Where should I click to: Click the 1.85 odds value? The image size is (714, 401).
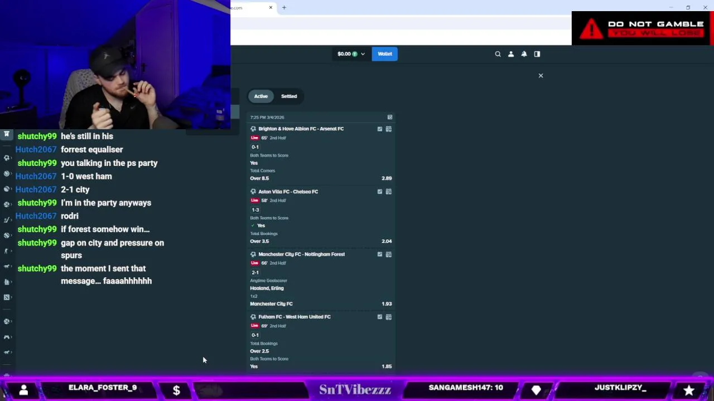tap(387, 366)
